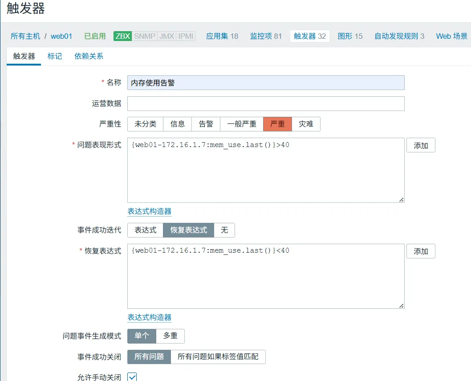Click the ZBX availability badge
471x381 pixels.
coord(122,36)
